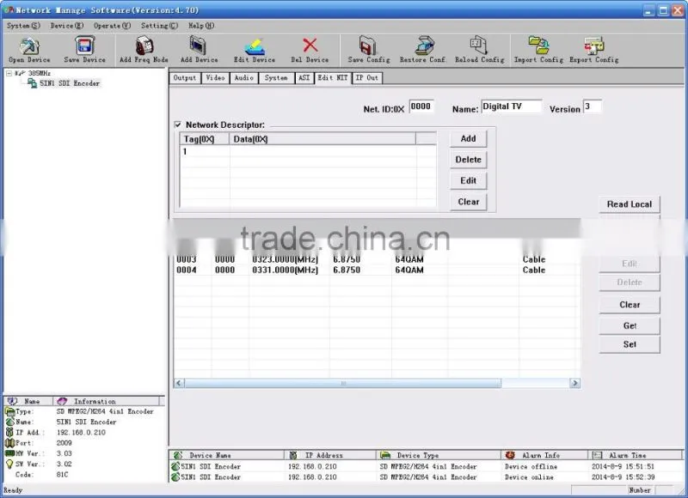Switch to the Output tab
This screenshot has width=688, height=498.
click(x=185, y=78)
